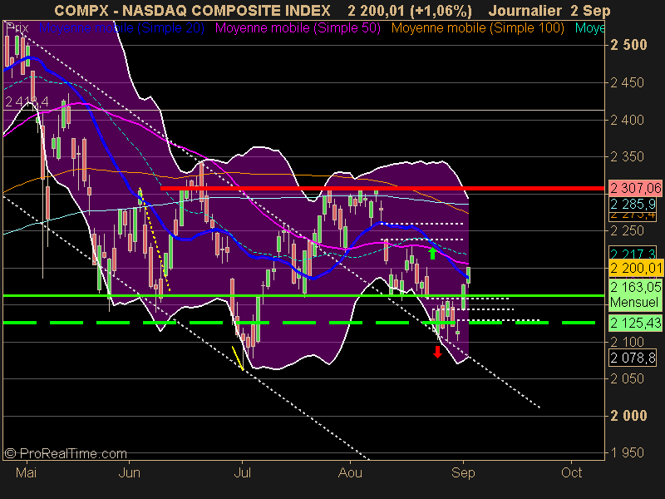Click the Prix legend label

17,28
